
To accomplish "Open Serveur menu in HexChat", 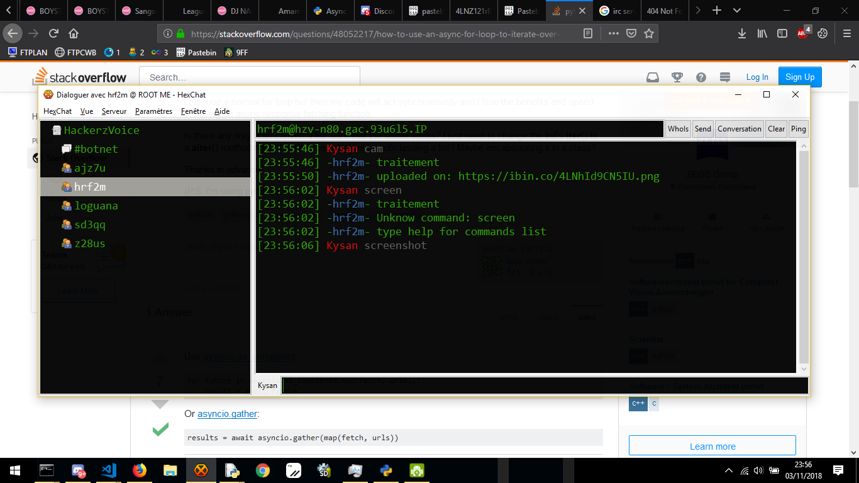I will click(x=114, y=111).
